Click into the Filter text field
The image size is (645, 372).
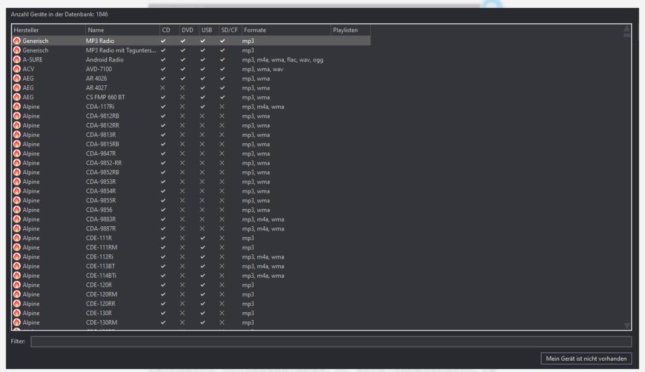[331, 342]
